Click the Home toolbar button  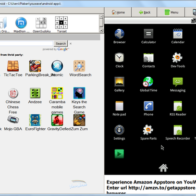tap(118, 13)
